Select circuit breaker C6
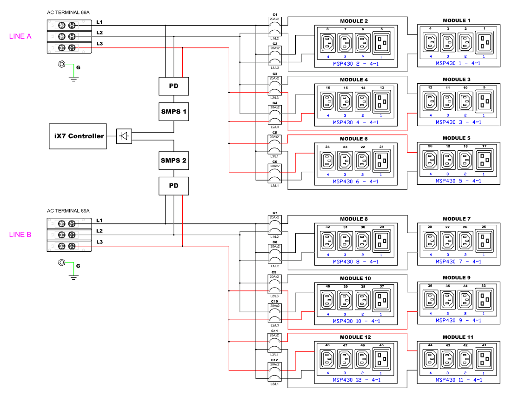Image resolution: width=512 pixels, height=397 pixels. pos(275,174)
